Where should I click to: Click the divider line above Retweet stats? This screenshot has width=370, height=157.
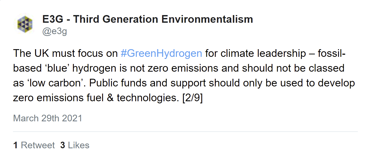[x=185, y=131]
